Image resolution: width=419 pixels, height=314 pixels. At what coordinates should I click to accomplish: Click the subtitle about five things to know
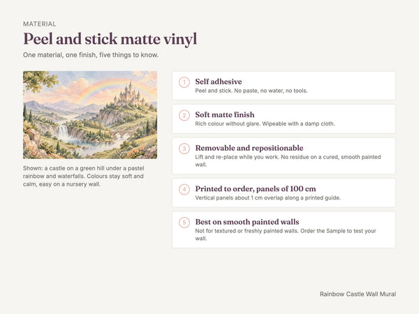91,55
